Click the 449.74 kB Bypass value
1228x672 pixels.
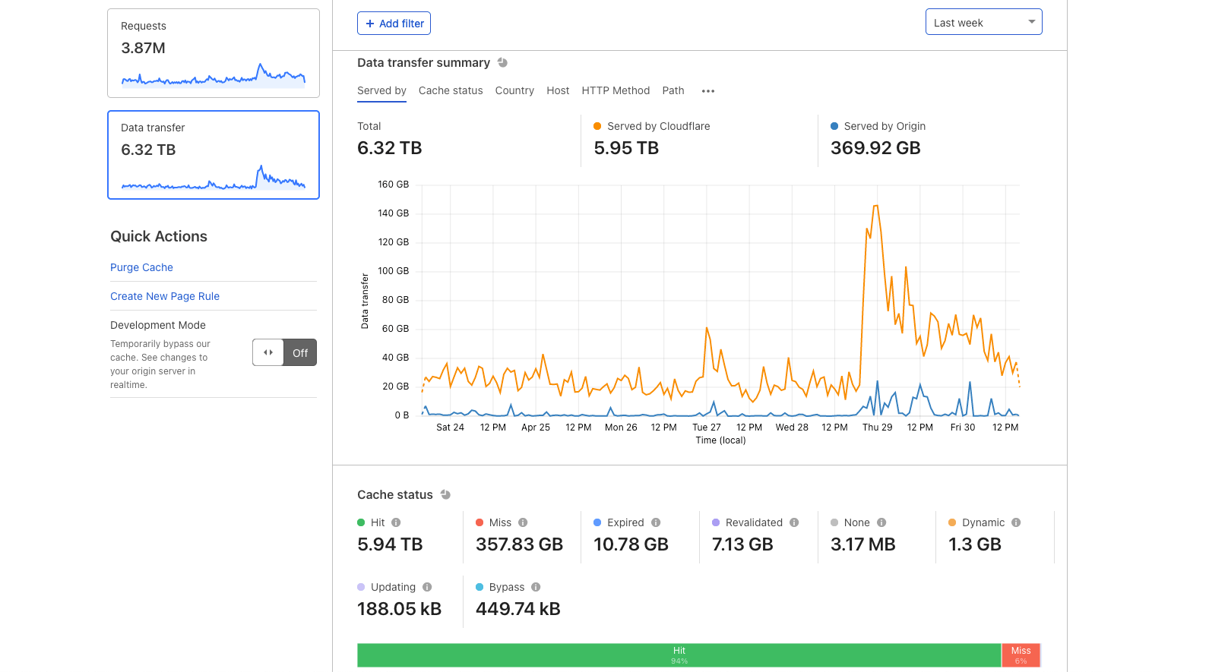(517, 609)
